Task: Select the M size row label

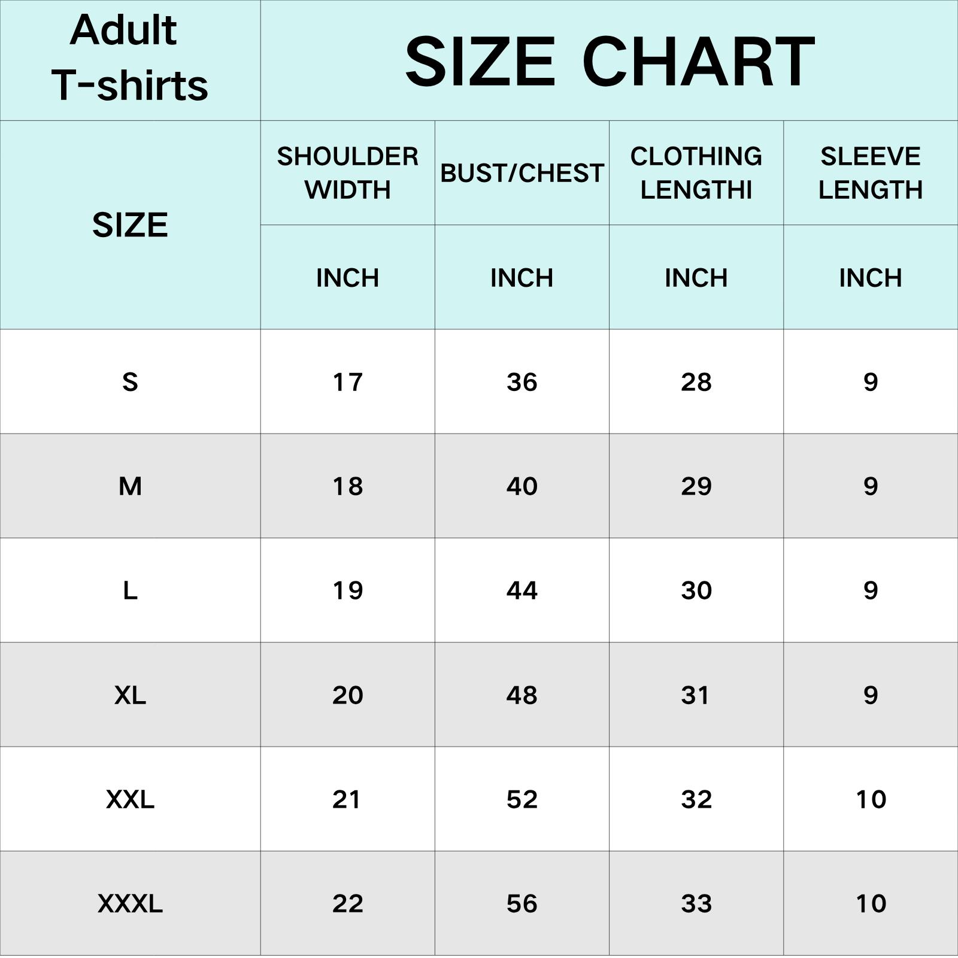Action: coord(130,486)
